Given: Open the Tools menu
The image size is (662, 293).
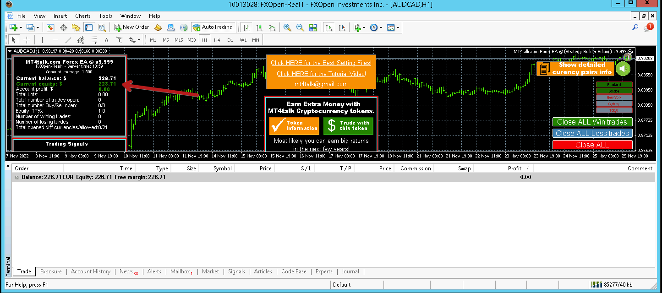Looking at the screenshot, I should pyautogui.click(x=105, y=16).
